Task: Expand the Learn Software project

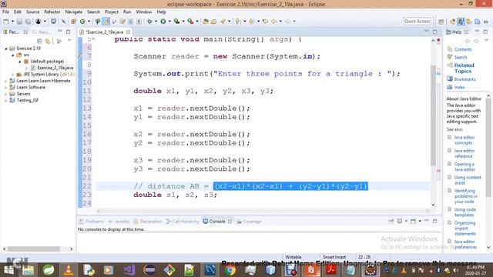Action: click(x=5, y=87)
